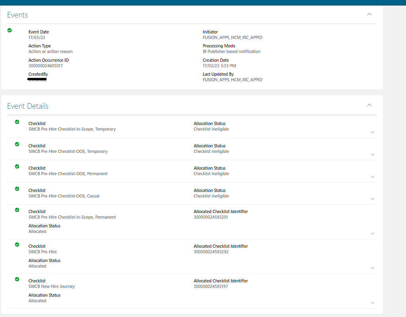Select the green status icon for SWCB New Hire Journey
This screenshot has width=406, height=317.
coord(17,279)
